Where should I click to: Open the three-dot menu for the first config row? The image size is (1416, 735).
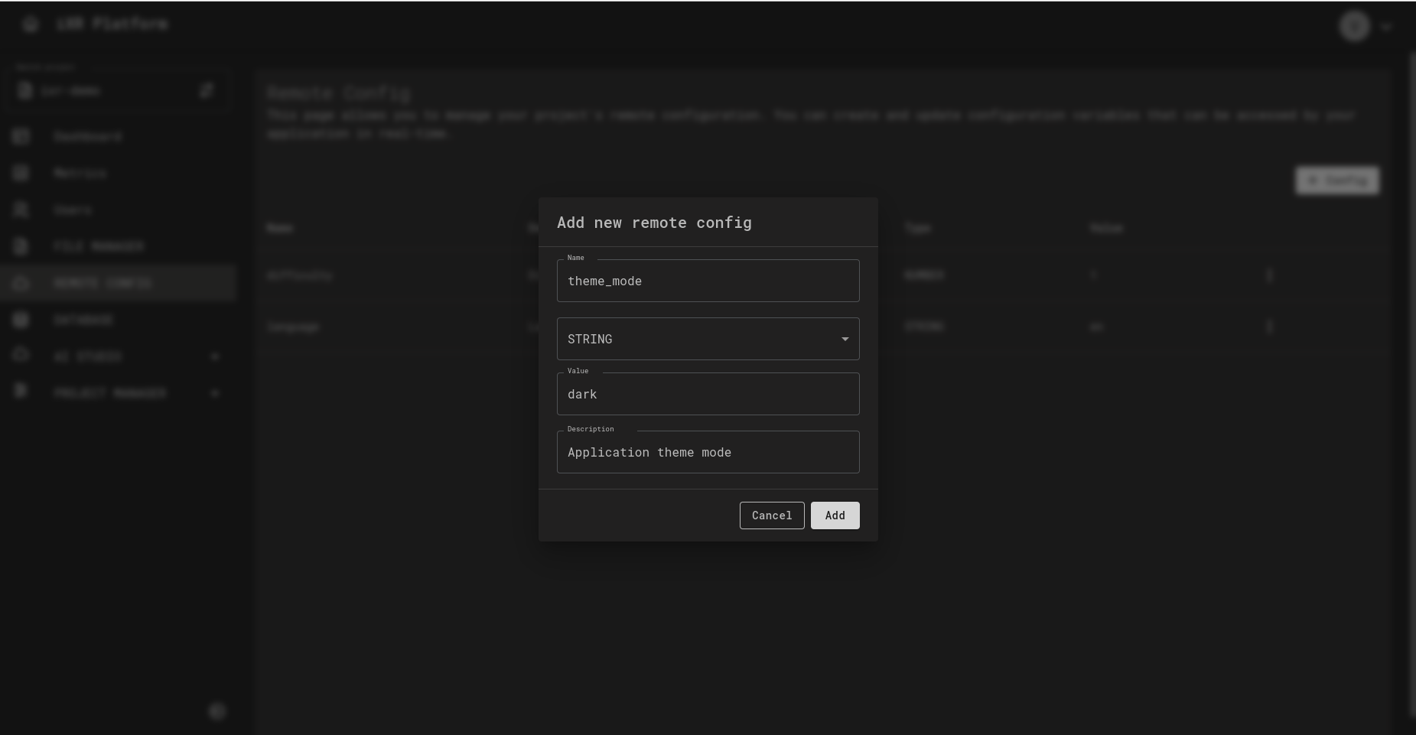1269,275
